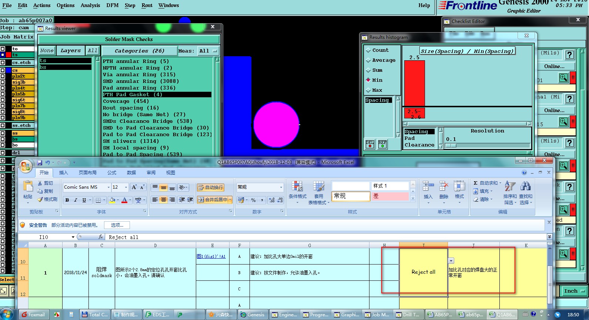Click the REF icon in Results histogram
Screen dimensions: 589x320
382,144
